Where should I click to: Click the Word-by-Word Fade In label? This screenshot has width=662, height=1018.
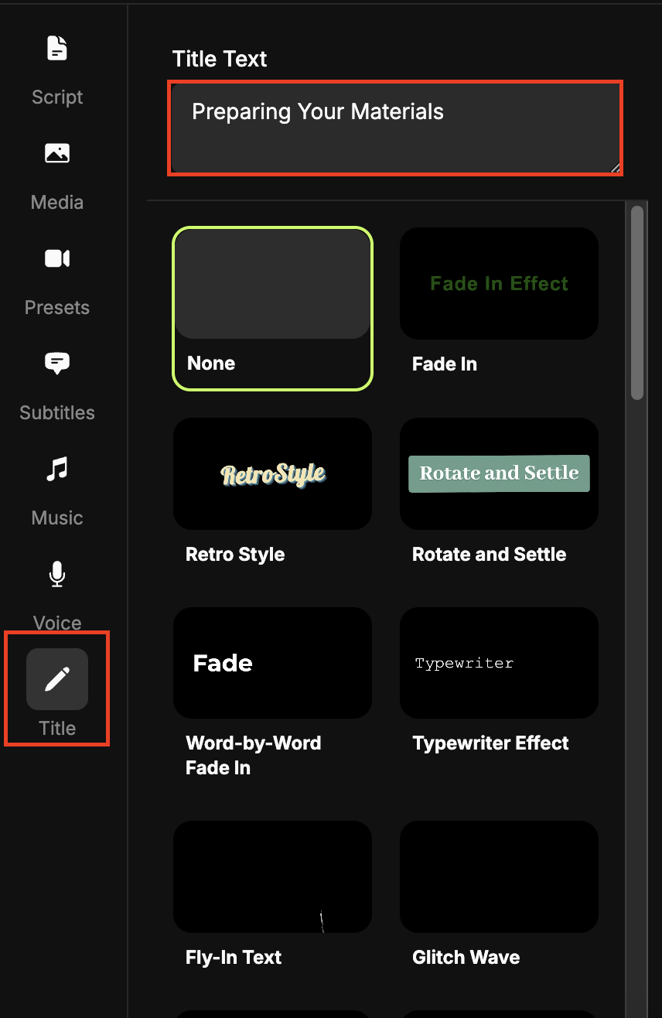click(x=254, y=756)
